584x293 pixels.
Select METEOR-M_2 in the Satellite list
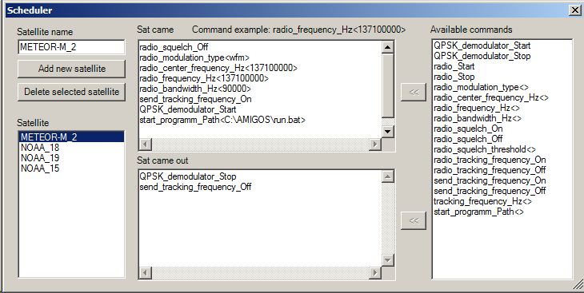(x=71, y=137)
